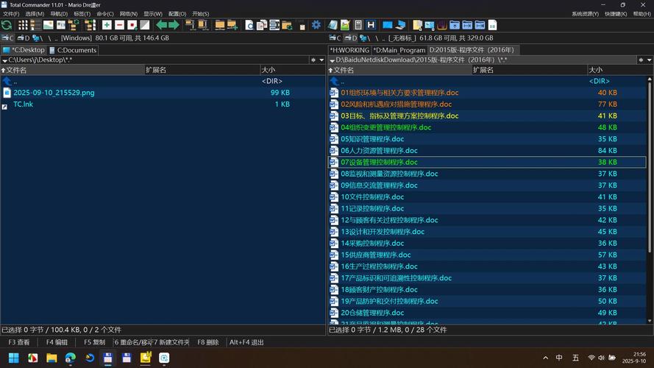Select drive C in right panel
This screenshot has height=368, width=654.
point(335,38)
